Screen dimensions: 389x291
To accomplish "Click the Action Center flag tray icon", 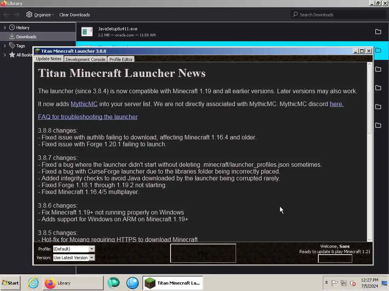I will pyautogui.click(x=334, y=283).
